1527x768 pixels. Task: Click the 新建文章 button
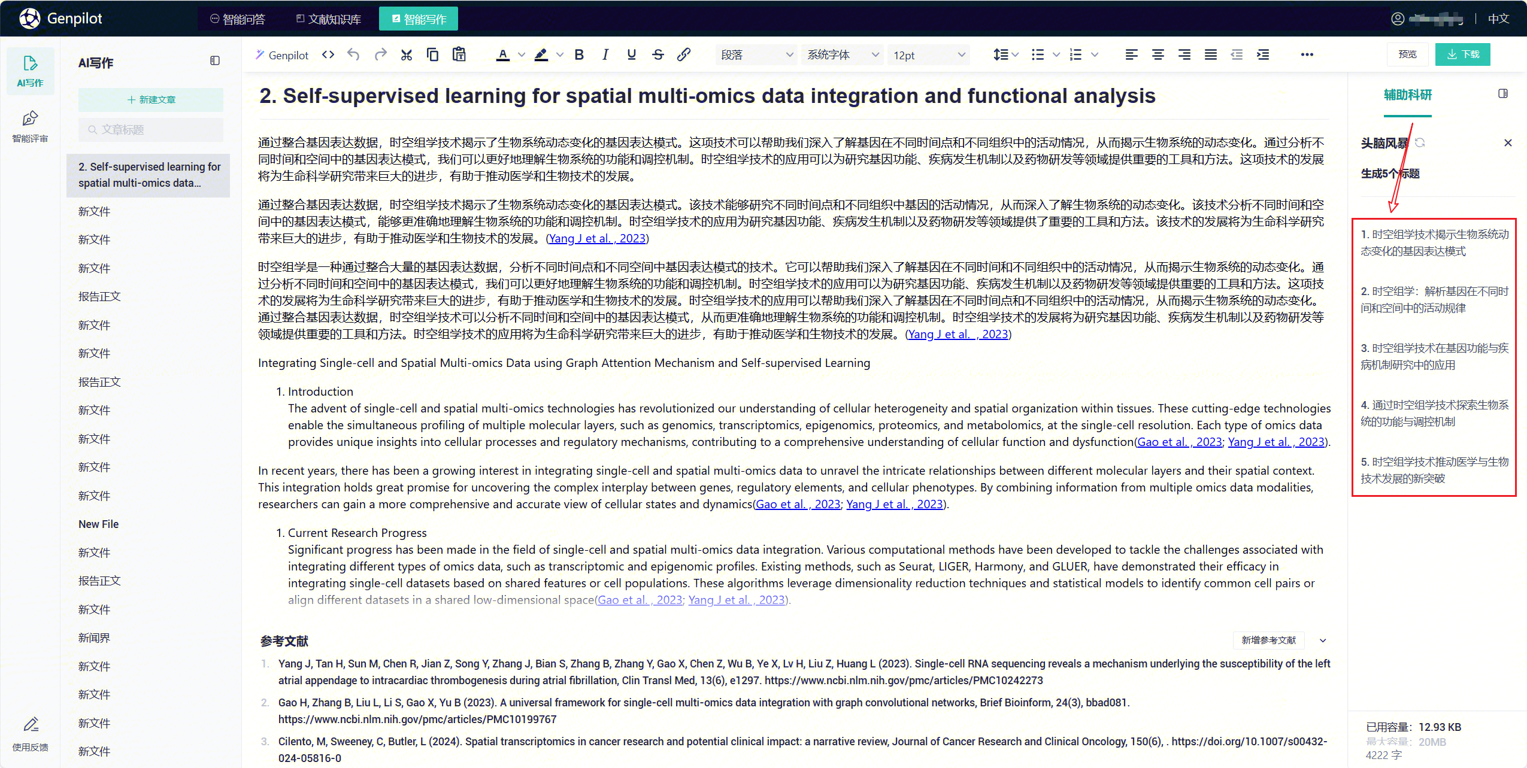coord(151,99)
